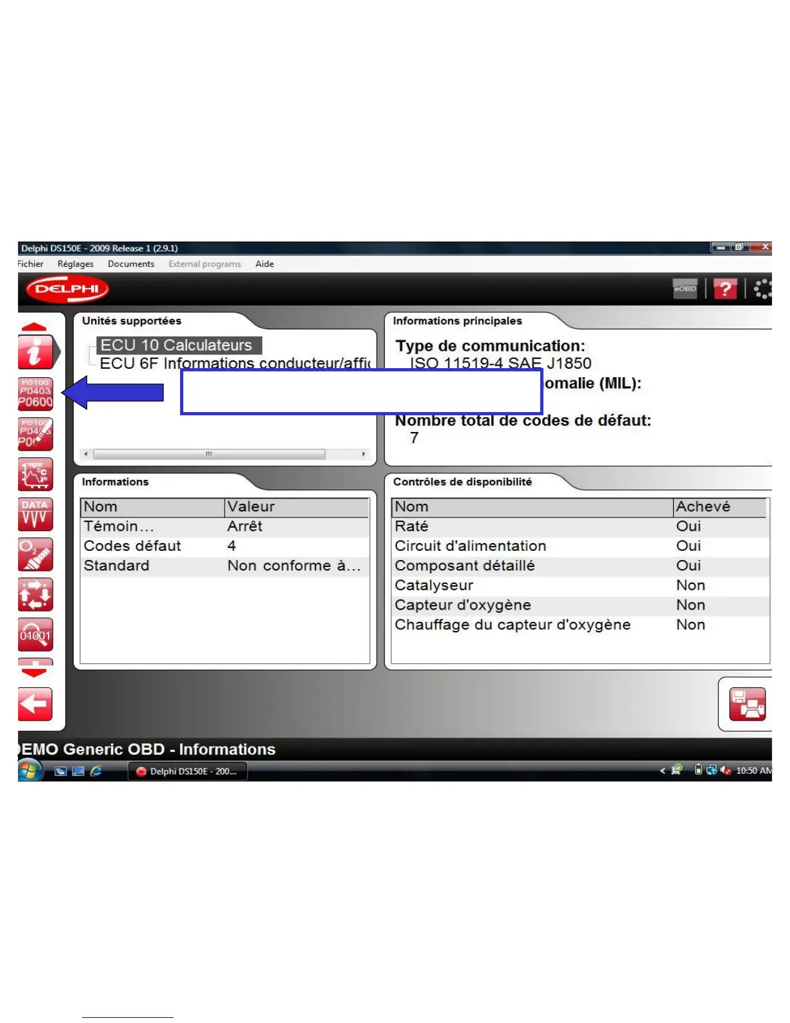
Task: Open the O2 oxygen sensor test icon
Action: click(35, 555)
